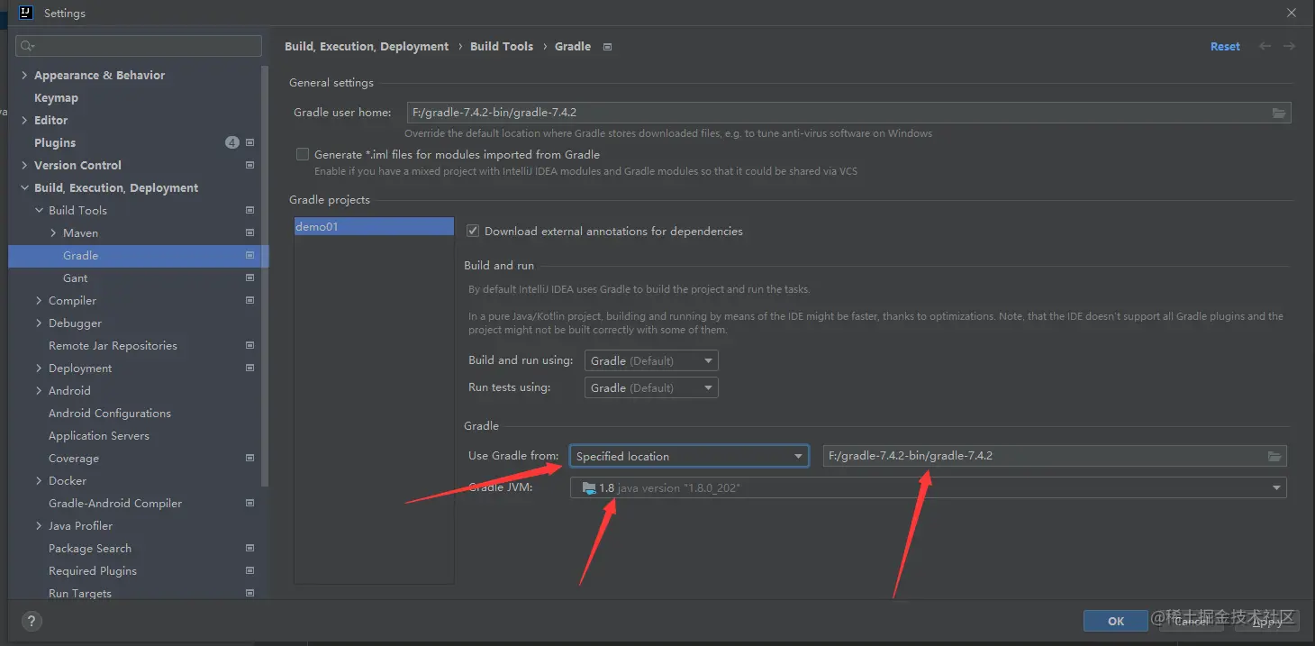The height and width of the screenshot is (646, 1315).
Task: Click the Plugins update count badge
Action: pos(232,142)
